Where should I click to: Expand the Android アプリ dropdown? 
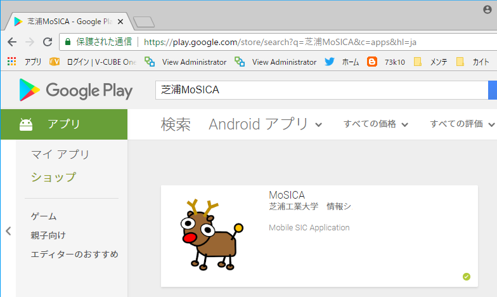click(265, 124)
